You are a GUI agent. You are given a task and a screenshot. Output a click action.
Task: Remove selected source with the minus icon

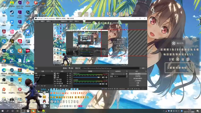click(x=58, y=86)
